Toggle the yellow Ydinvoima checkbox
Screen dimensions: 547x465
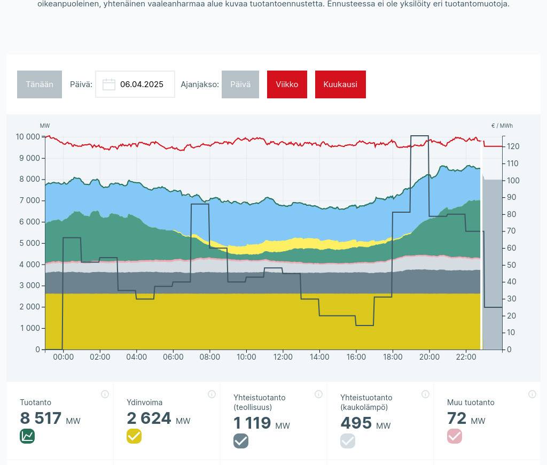[134, 436]
